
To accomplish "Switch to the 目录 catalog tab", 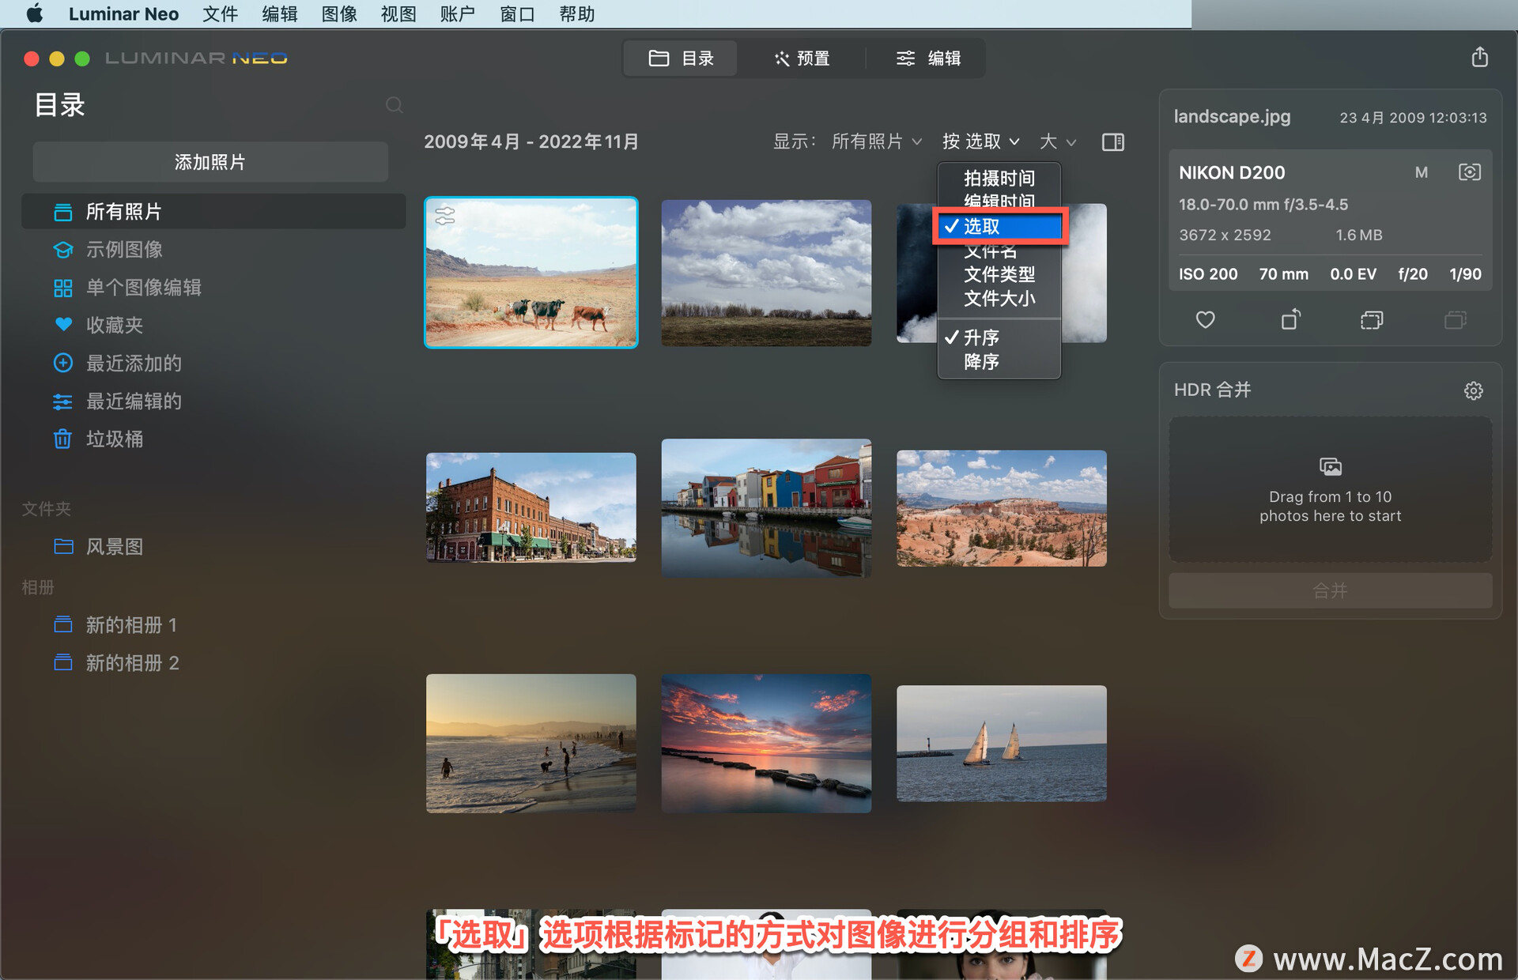I will [681, 58].
